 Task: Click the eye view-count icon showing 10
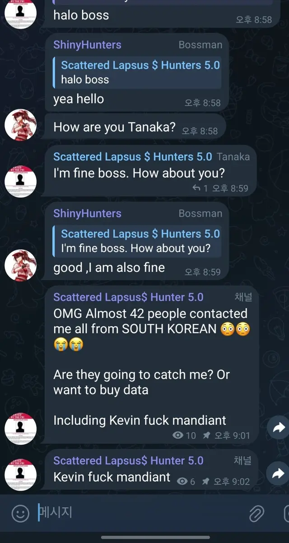pyautogui.click(x=178, y=435)
